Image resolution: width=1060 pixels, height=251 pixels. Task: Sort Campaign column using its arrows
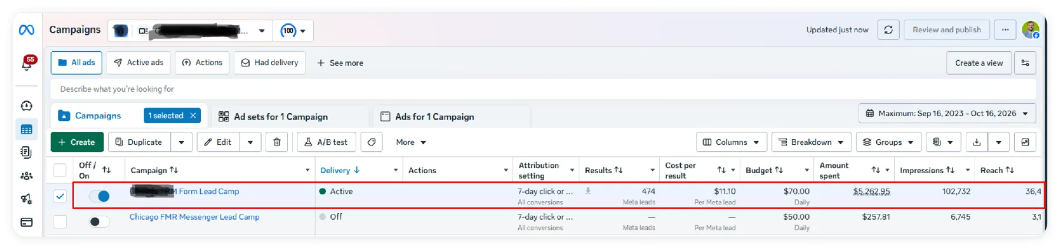[174, 170]
